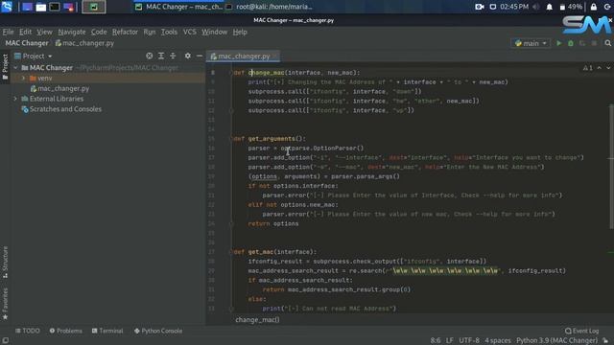The height and width of the screenshot is (345, 614).
Task: Run the main configuration with green arrow
Action: [x=558, y=43]
